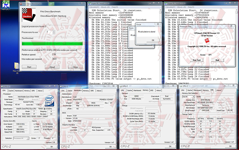Screen dimensions: 239x150
Task: Close the PI calculation Finish dialog
Action: 158,24
